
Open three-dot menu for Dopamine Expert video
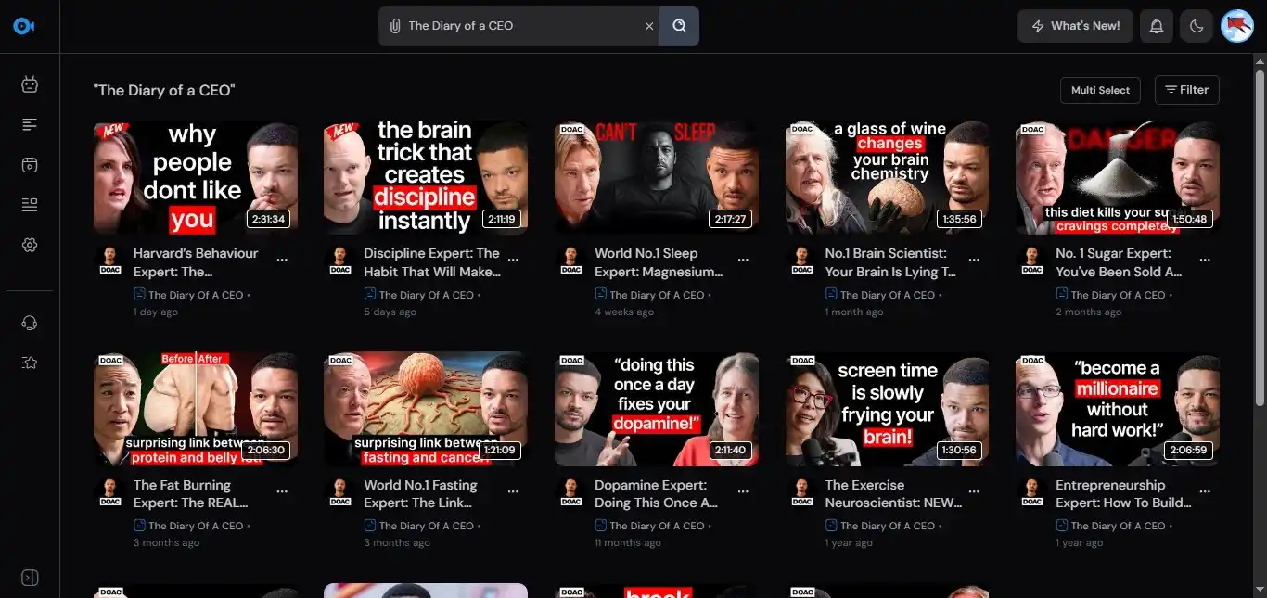click(743, 492)
